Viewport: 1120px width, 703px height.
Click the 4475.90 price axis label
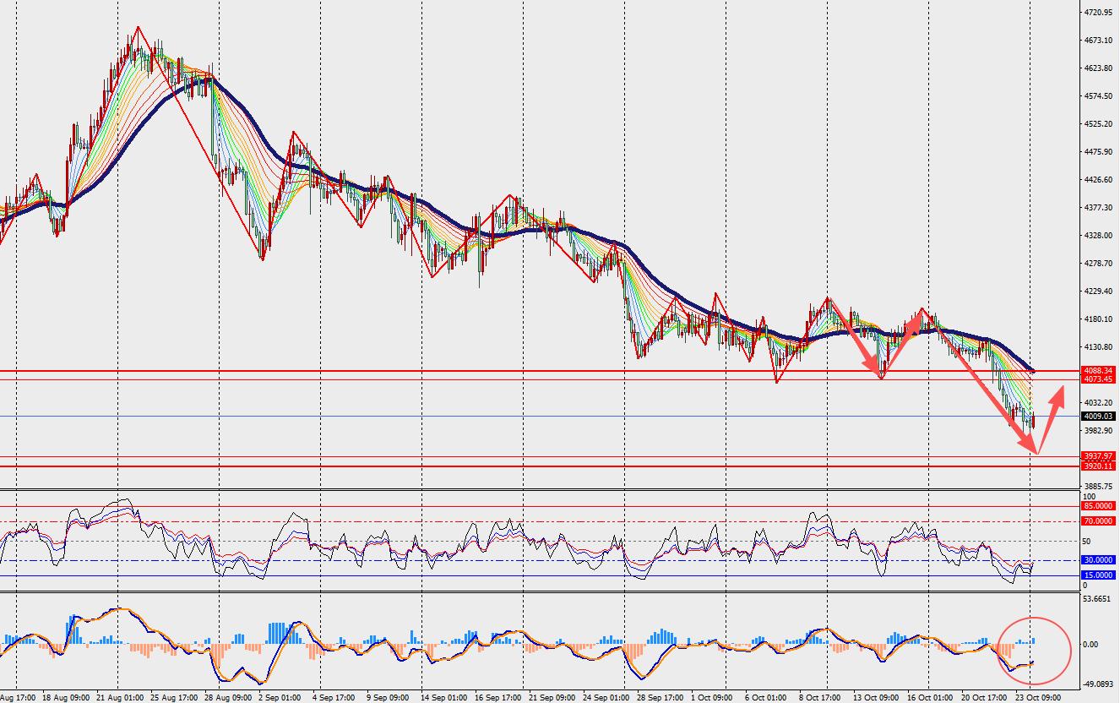click(1100, 152)
